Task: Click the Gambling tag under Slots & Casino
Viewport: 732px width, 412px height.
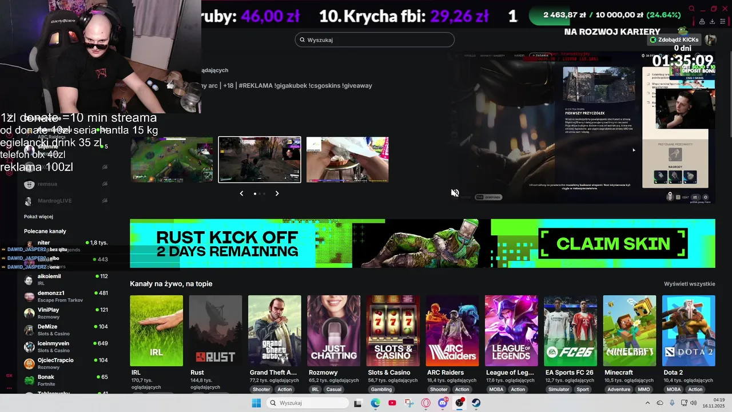Action: pyautogui.click(x=381, y=389)
